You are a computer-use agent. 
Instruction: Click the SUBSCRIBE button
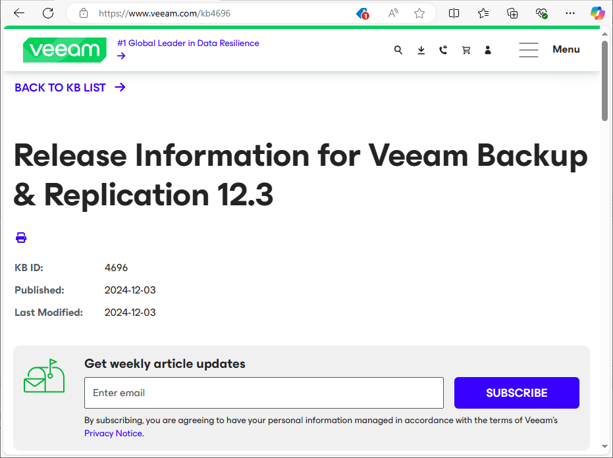point(517,393)
